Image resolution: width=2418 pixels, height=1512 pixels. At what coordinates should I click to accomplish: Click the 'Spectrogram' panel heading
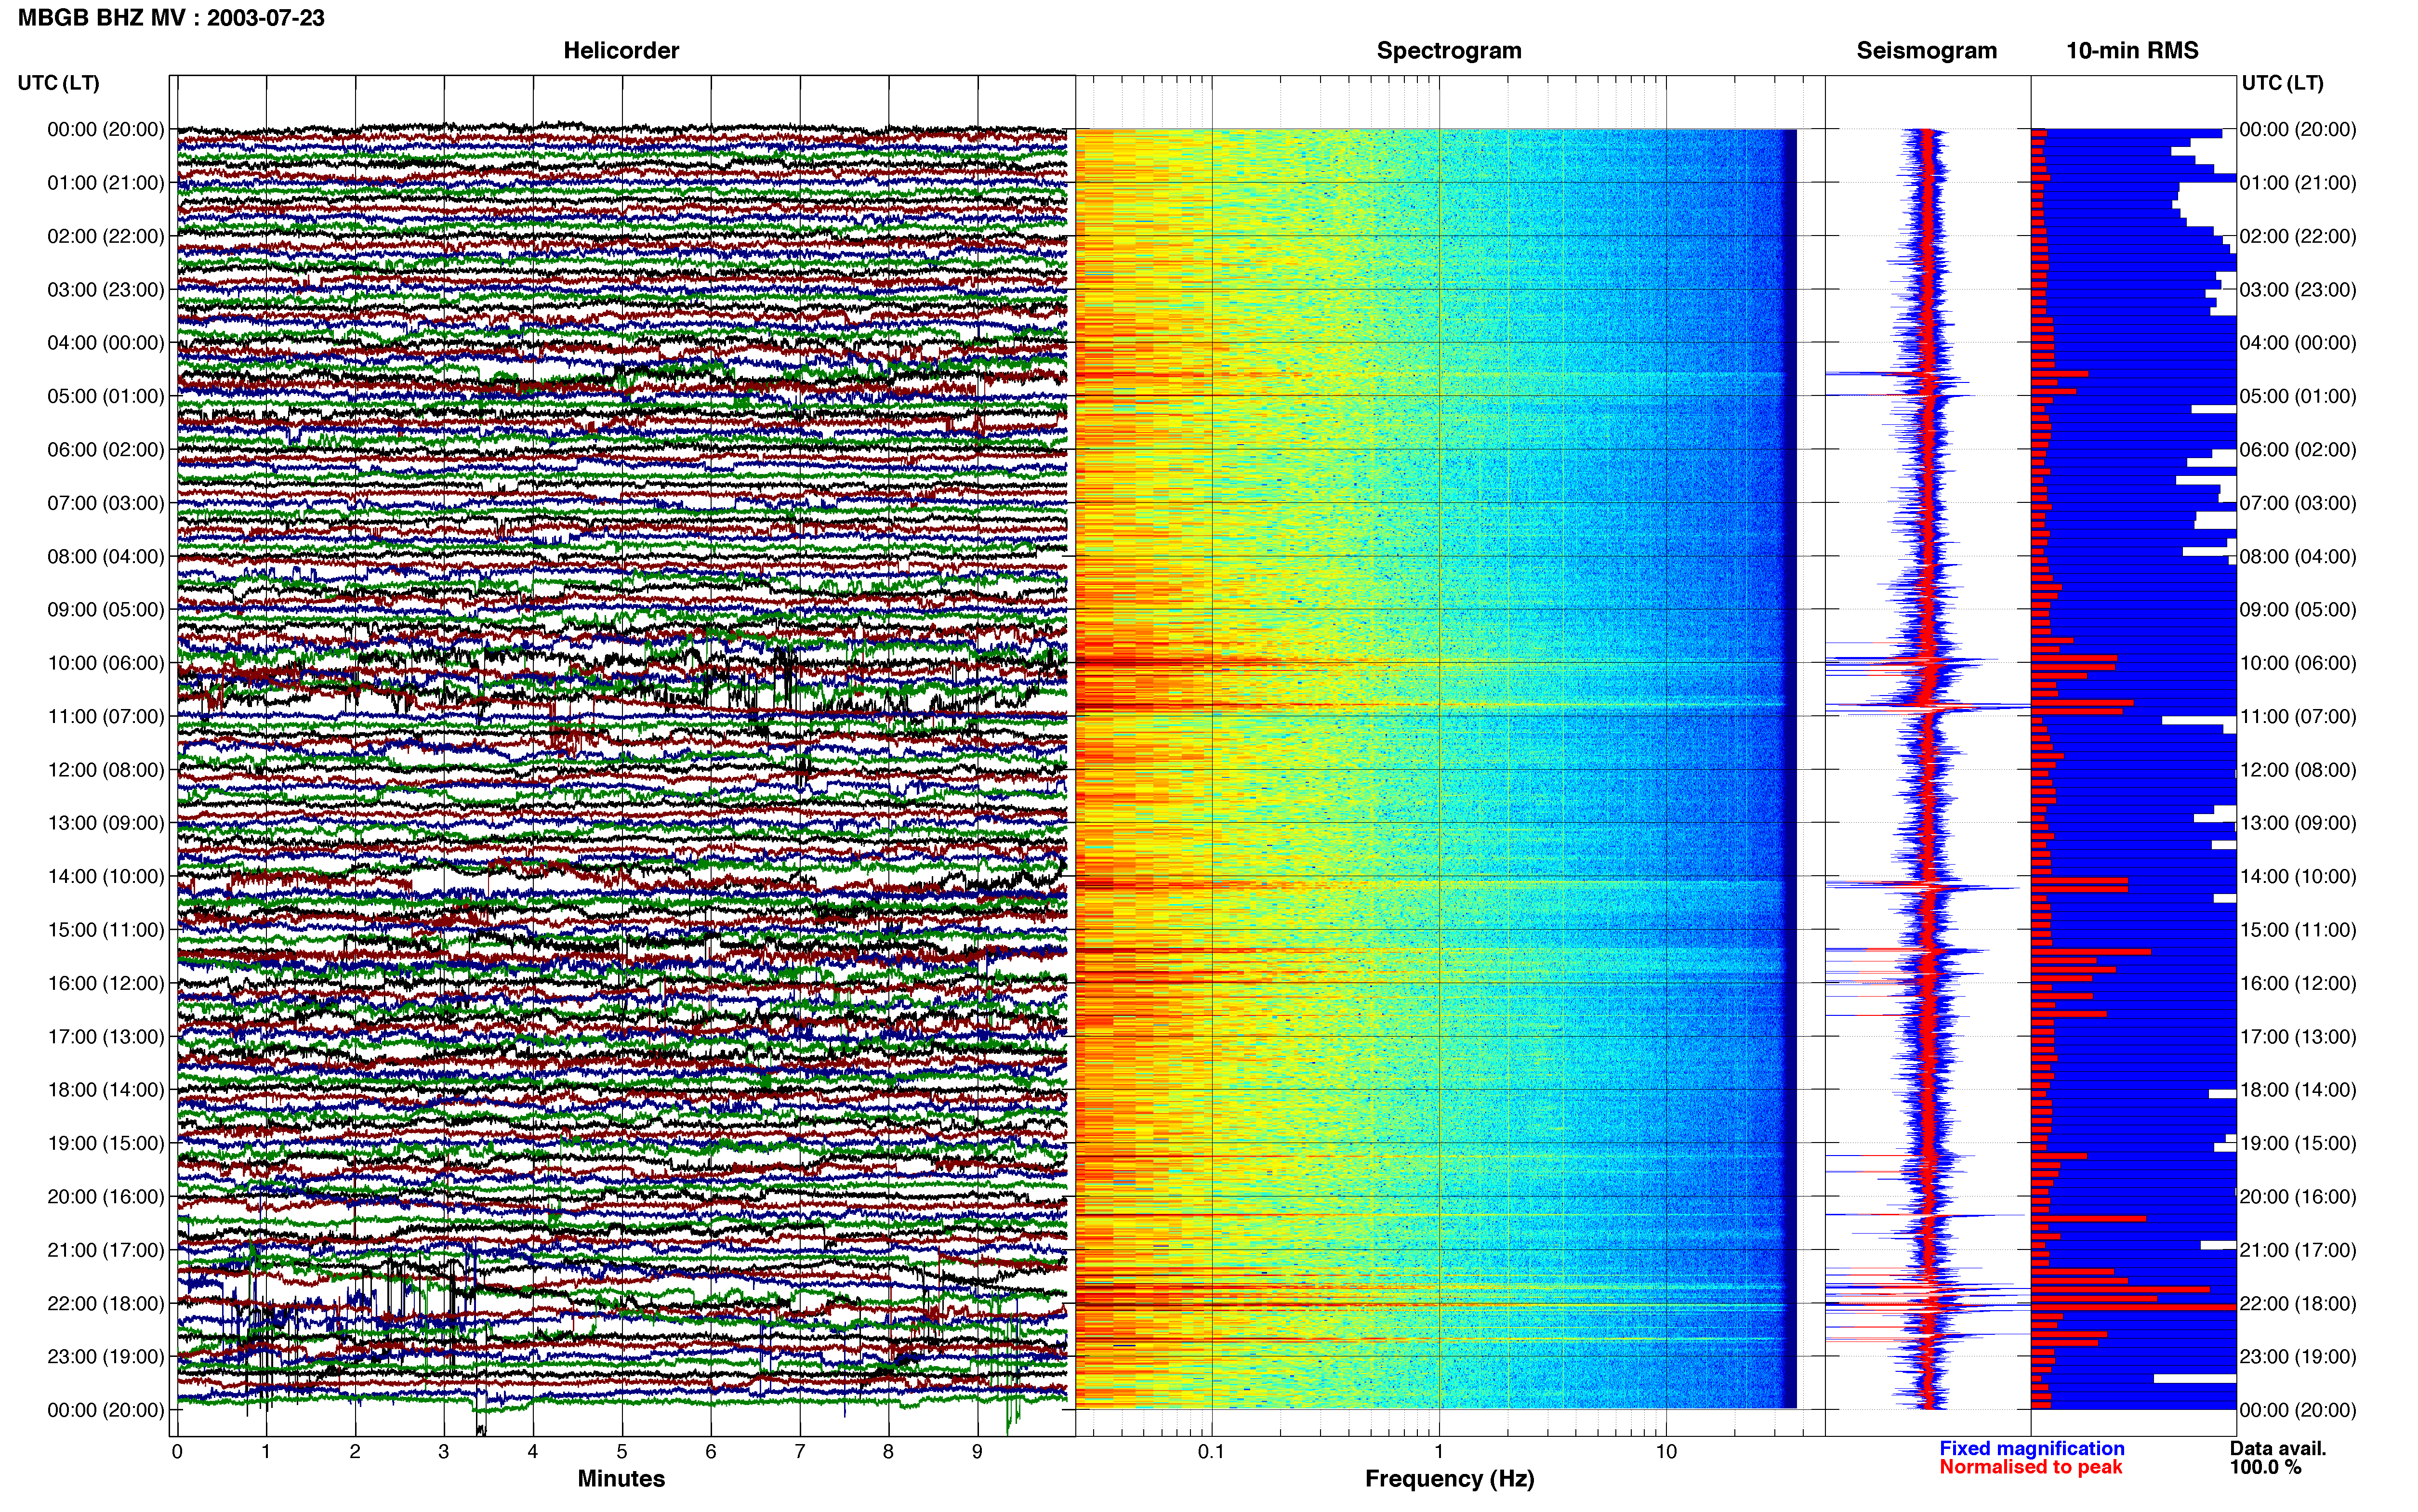[x=1449, y=50]
